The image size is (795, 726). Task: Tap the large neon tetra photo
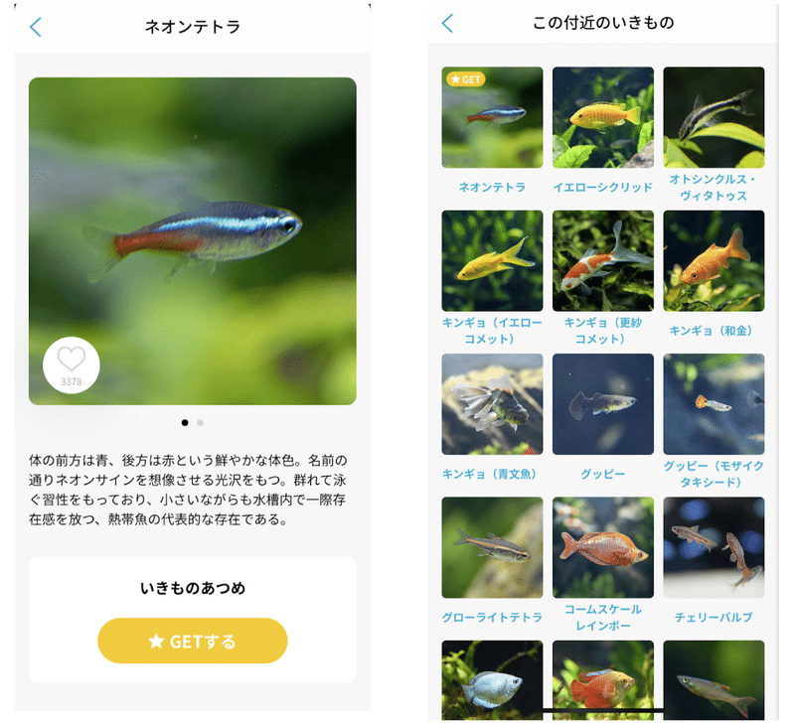pos(192,241)
